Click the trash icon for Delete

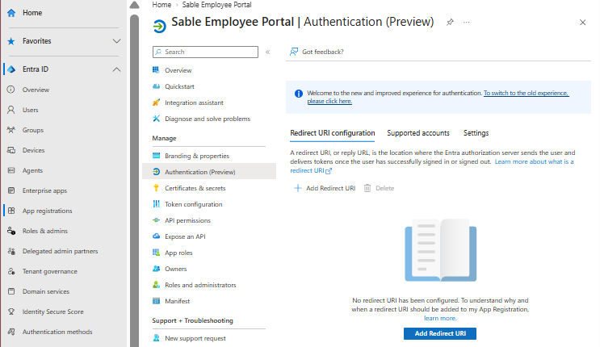367,188
